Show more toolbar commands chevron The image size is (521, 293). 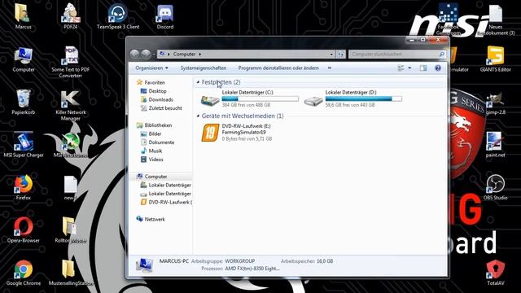click(329, 68)
